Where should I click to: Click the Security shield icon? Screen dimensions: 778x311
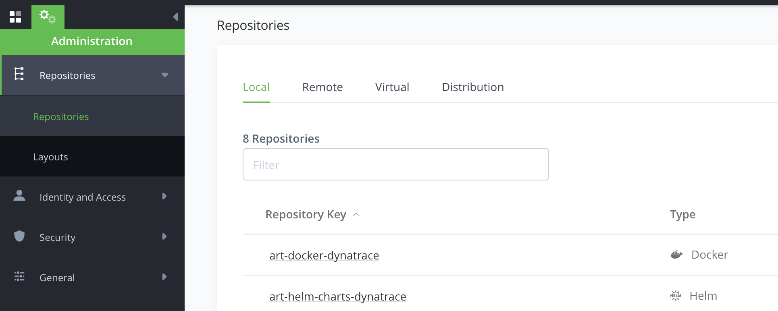tap(19, 236)
